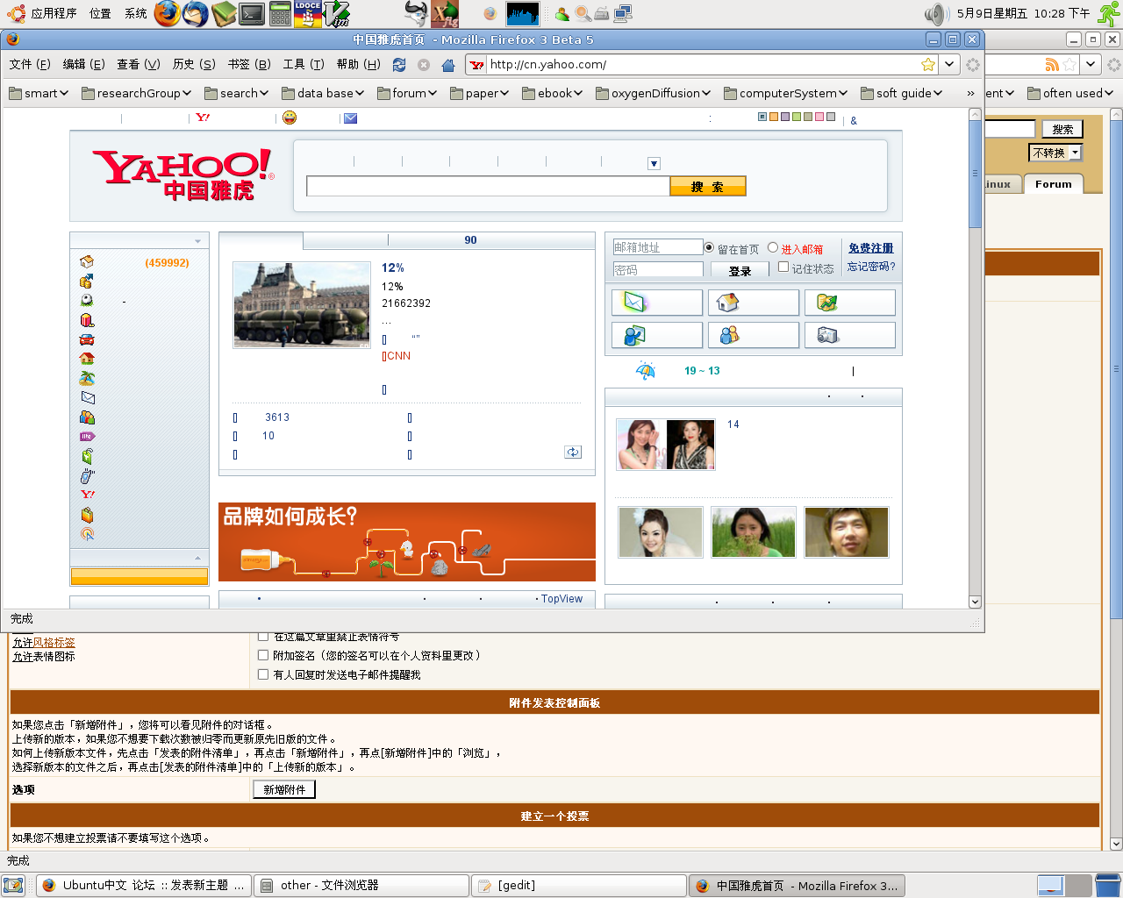Open the finance chart icon button
This screenshot has height=898, width=1123.
click(850, 303)
